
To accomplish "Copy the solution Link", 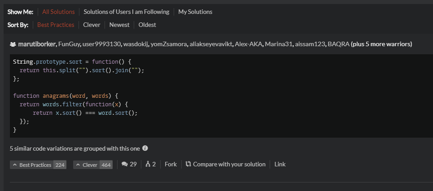I will [280, 164].
